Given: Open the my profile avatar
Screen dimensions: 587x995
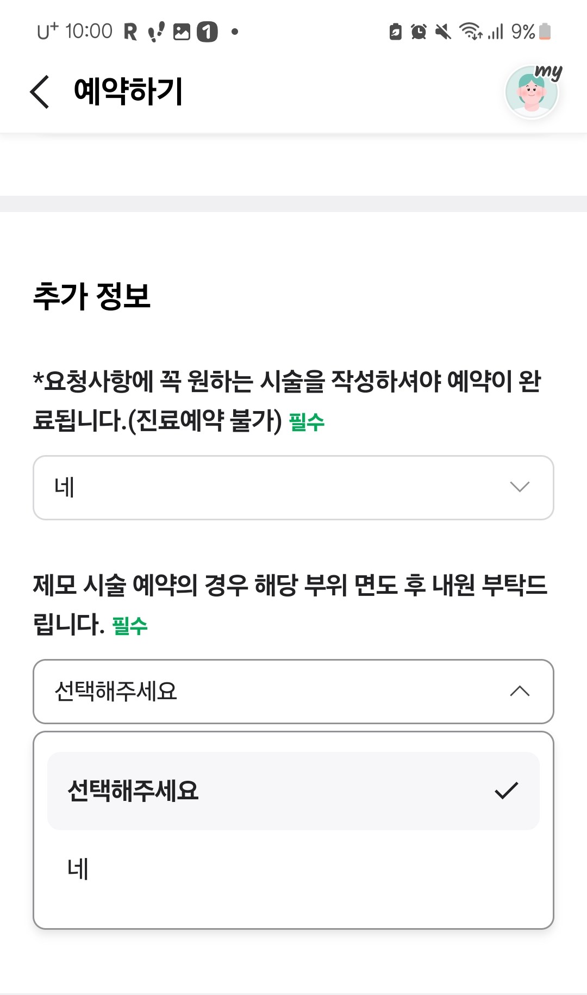Looking at the screenshot, I should [x=532, y=91].
